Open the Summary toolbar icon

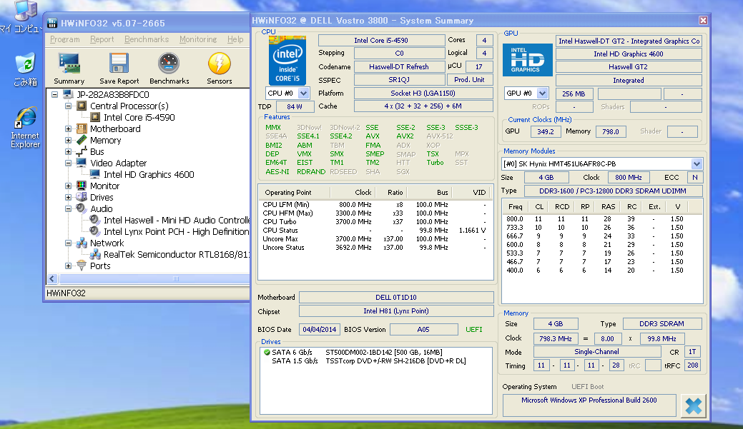coord(69,64)
